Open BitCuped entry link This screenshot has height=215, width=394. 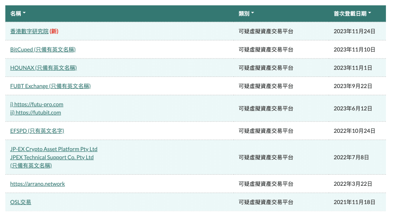click(x=43, y=50)
